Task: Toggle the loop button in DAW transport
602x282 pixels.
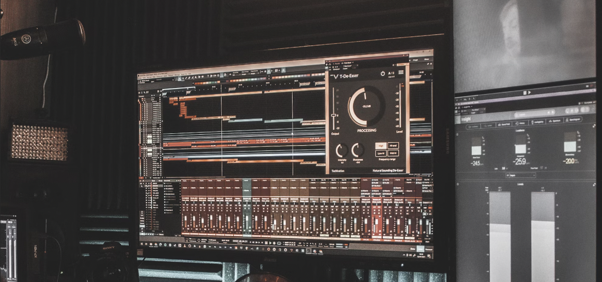Action: click(x=279, y=243)
